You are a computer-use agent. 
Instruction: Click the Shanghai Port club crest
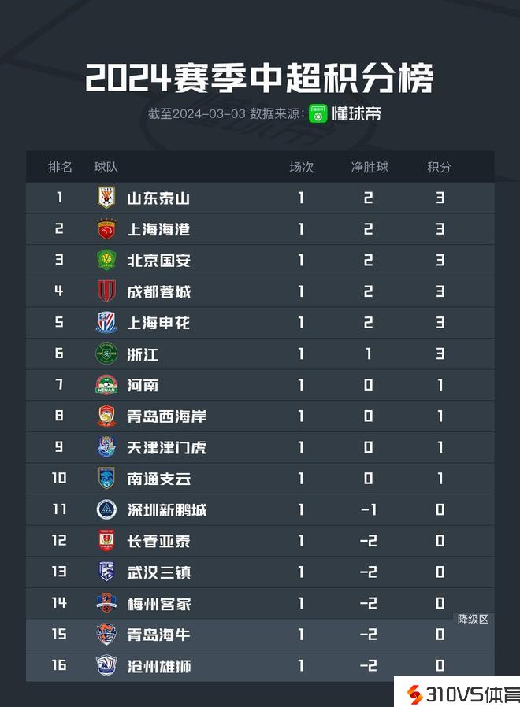pos(106,229)
